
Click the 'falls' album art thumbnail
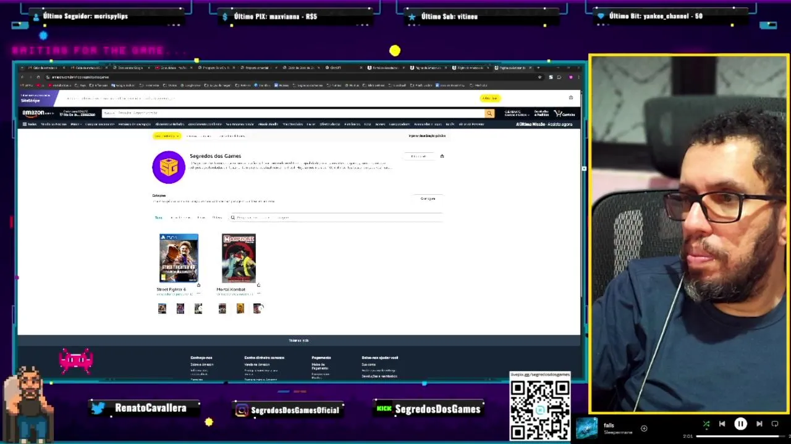(x=586, y=428)
